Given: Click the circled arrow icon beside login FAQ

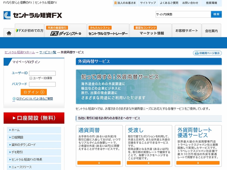Looking at the screenshot, I should [x=14, y=99].
